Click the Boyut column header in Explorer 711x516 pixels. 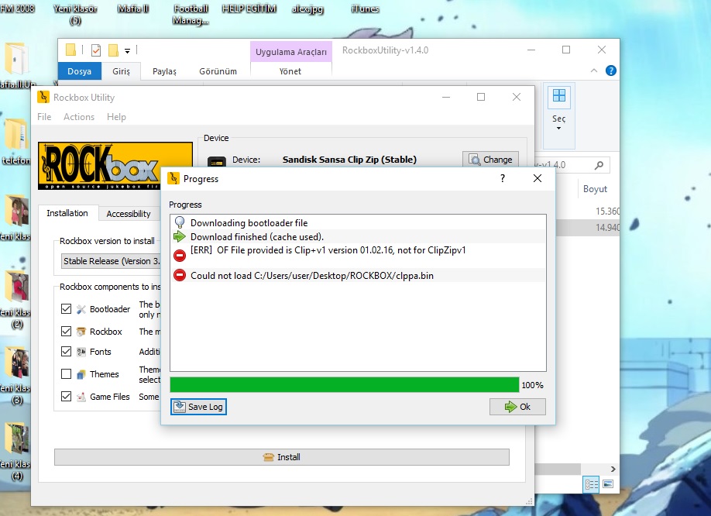[595, 189]
